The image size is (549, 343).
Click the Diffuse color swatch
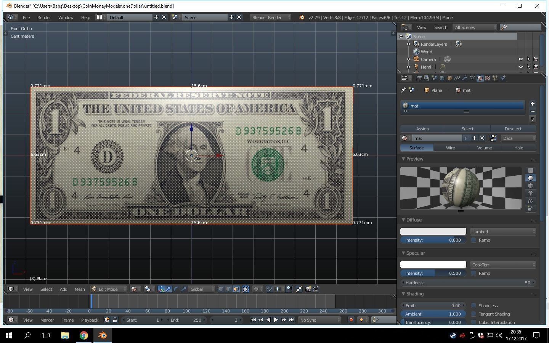tap(433, 231)
